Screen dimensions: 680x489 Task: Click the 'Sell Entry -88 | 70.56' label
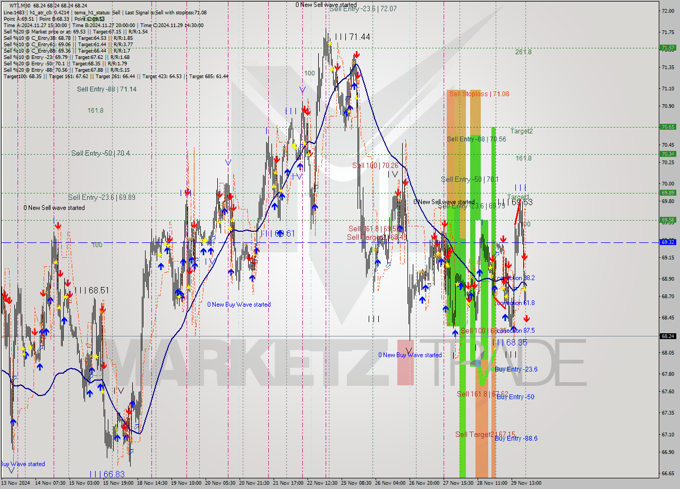(477, 139)
